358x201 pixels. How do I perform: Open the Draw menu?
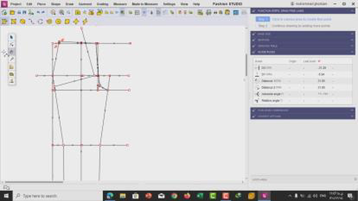point(69,4)
